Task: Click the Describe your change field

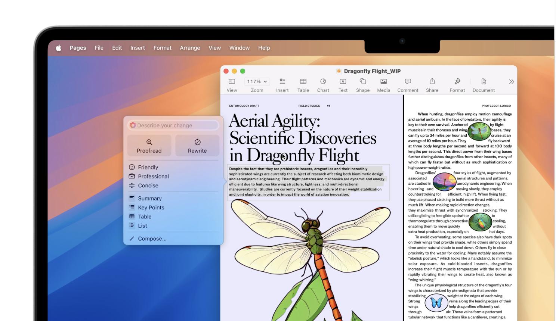Action: click(173, 125)
